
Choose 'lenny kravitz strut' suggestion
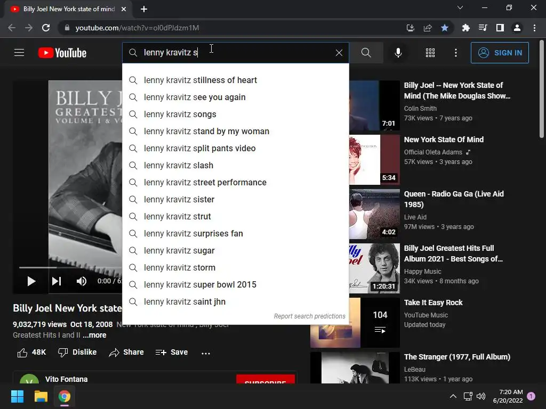(235, 216)
